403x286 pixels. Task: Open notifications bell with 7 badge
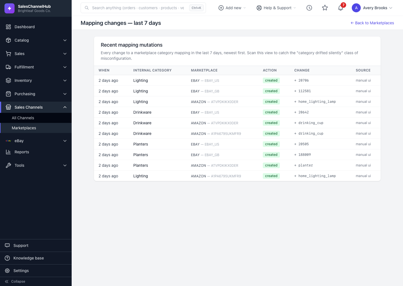pos(341,8)
